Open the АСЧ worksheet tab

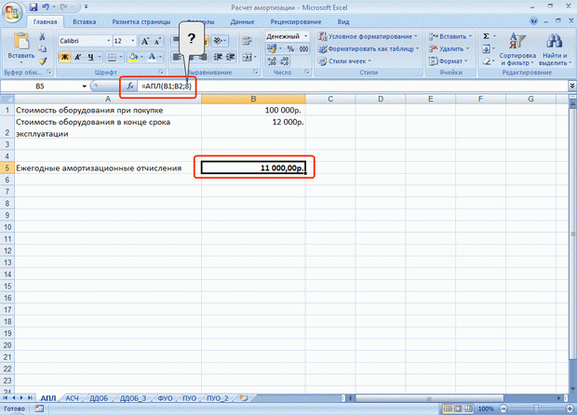pos(72,398)
